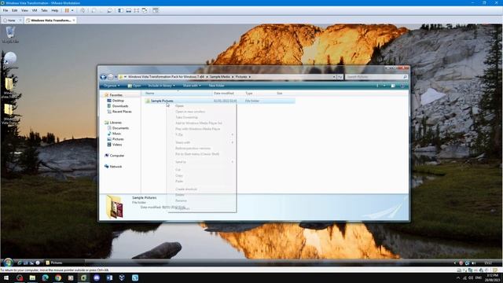The height and width of the screenshot is (283, 503).
Task: Click the search magnifier icon in Explorer
Action: click(405, 77)
